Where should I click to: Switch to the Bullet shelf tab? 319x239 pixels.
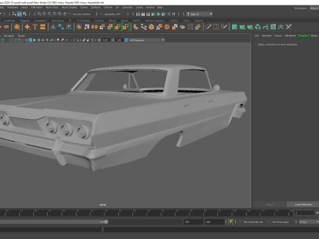click(x=124, y=21)
